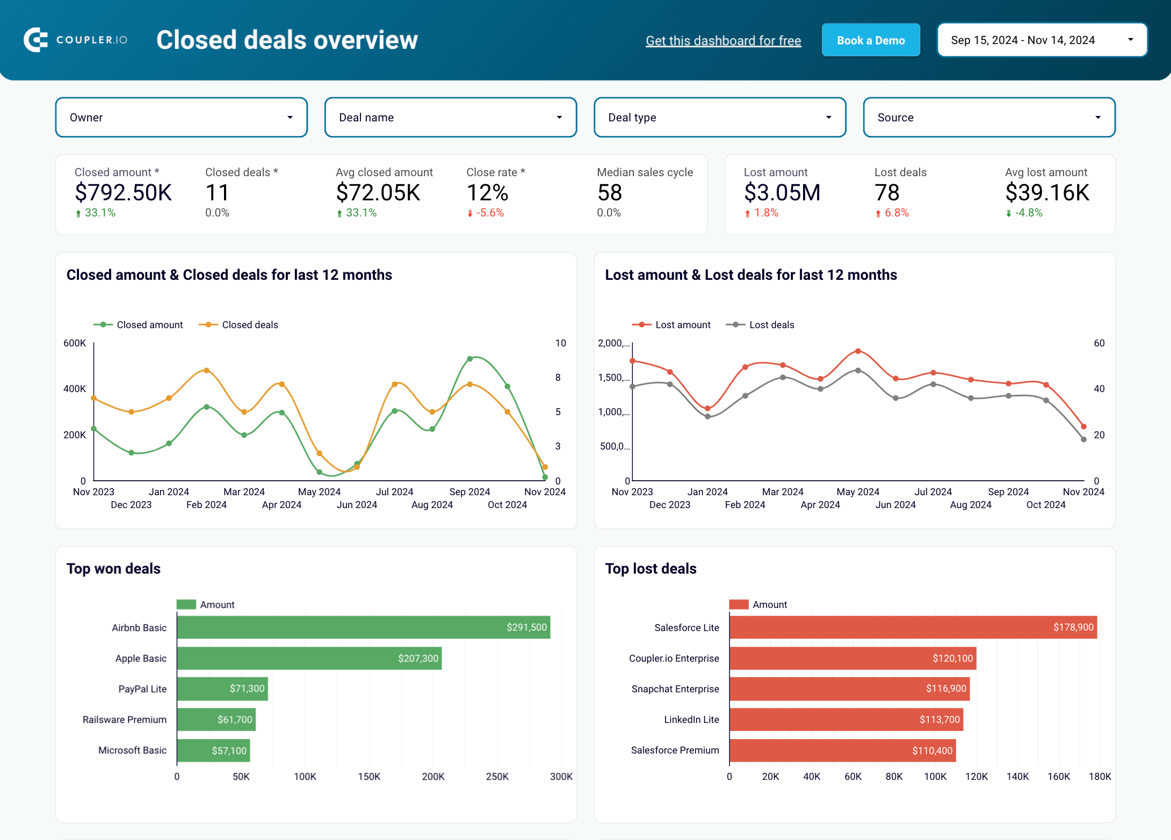Click the Top won deals heading
Image resolution: width=1171 pixels, height=840 pixels.
tap(113, 568)
